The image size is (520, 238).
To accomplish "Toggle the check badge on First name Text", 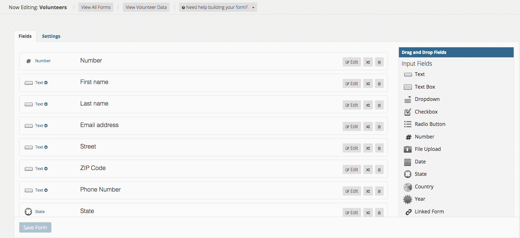I will pos(46,83).
